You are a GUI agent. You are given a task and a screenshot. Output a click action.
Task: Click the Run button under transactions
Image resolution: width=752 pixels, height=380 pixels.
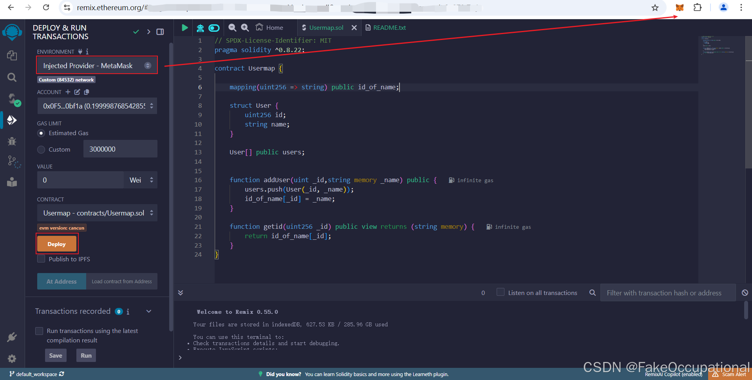[86, 355]
